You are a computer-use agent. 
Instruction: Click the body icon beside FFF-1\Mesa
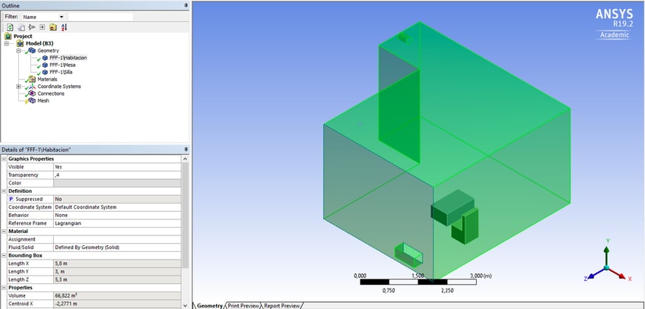45,65
